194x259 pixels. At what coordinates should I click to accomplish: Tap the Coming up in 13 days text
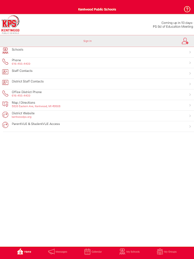click(177, 23)
